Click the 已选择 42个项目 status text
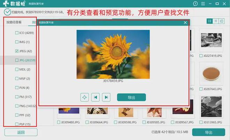 [x=170, y=132]
